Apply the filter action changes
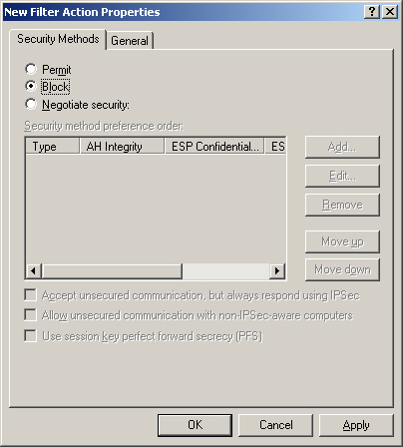Screen dimensions: 403x447 click(x=356, y=425)
